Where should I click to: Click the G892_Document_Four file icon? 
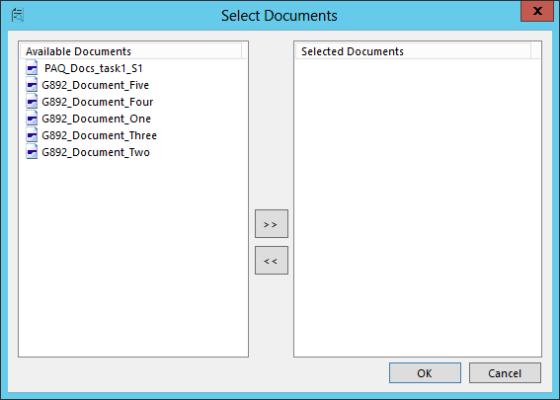point(32,102)
